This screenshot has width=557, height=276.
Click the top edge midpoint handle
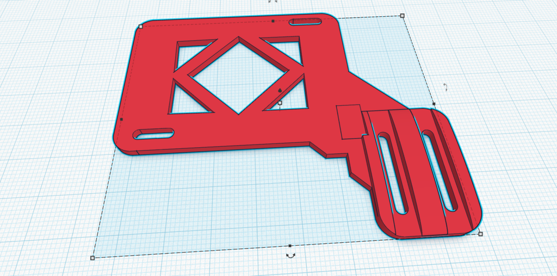pyautogui.click(x=273, y=21)
